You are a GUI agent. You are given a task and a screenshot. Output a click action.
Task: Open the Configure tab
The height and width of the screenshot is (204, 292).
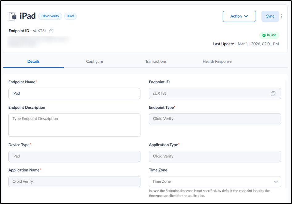[x=94, y=61]
